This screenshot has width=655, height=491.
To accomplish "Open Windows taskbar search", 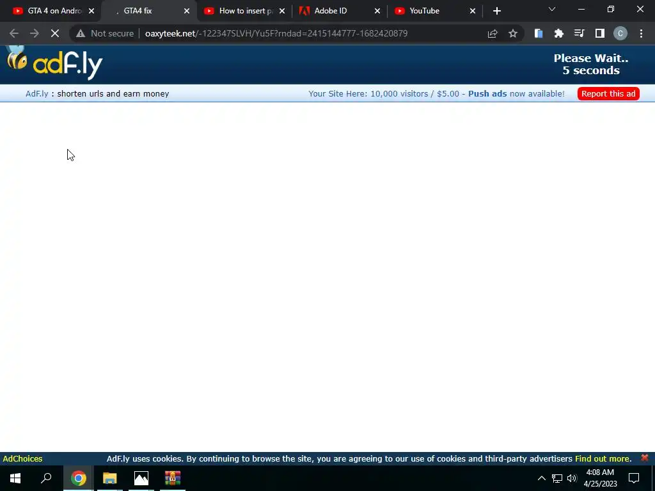I will (46, 478).
